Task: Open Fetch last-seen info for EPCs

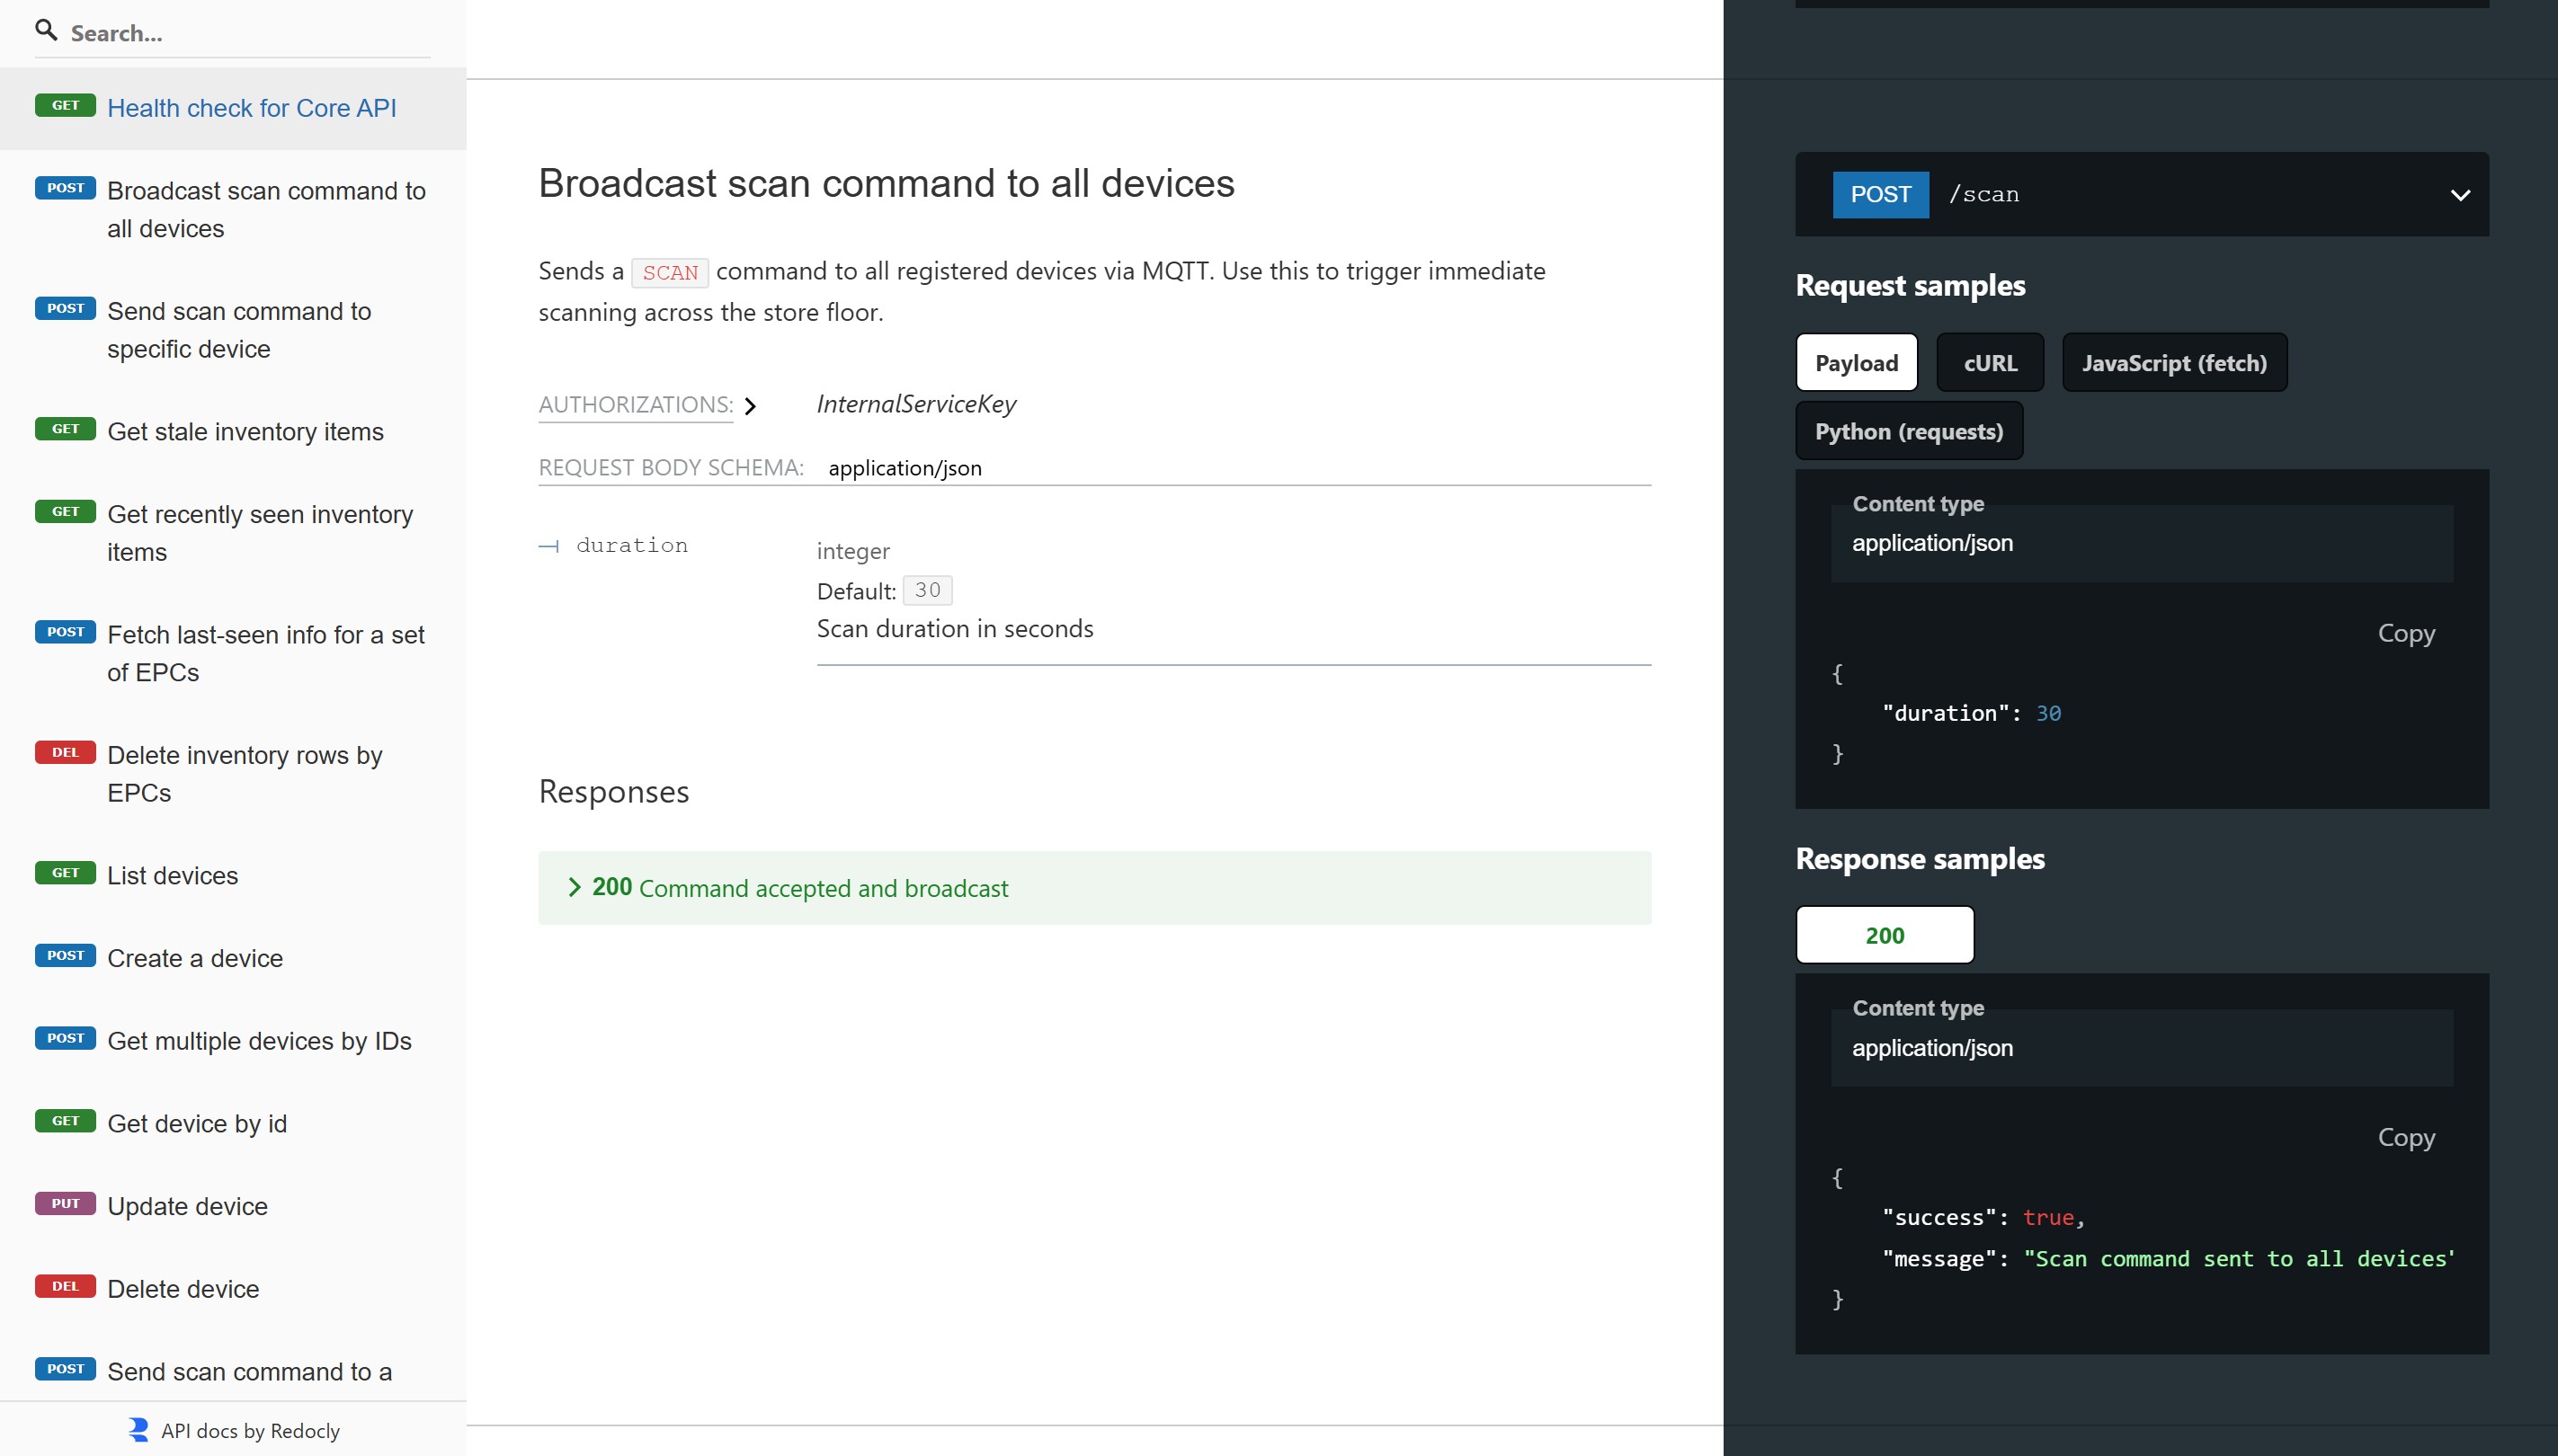Action: (x=233, y=654)
